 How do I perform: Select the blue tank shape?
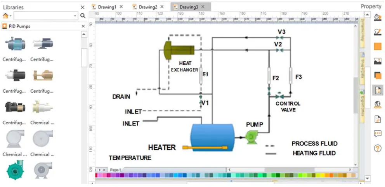[x=212, y=137]
